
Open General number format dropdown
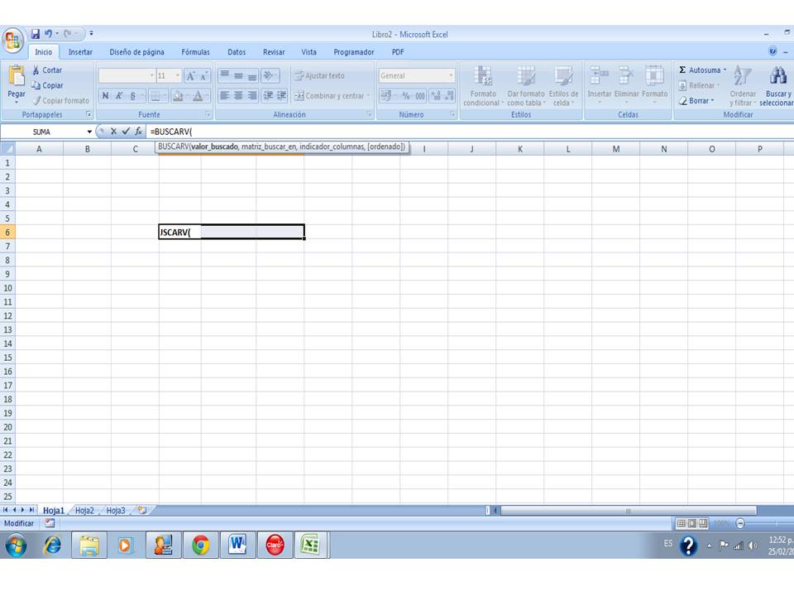point(451,75)
